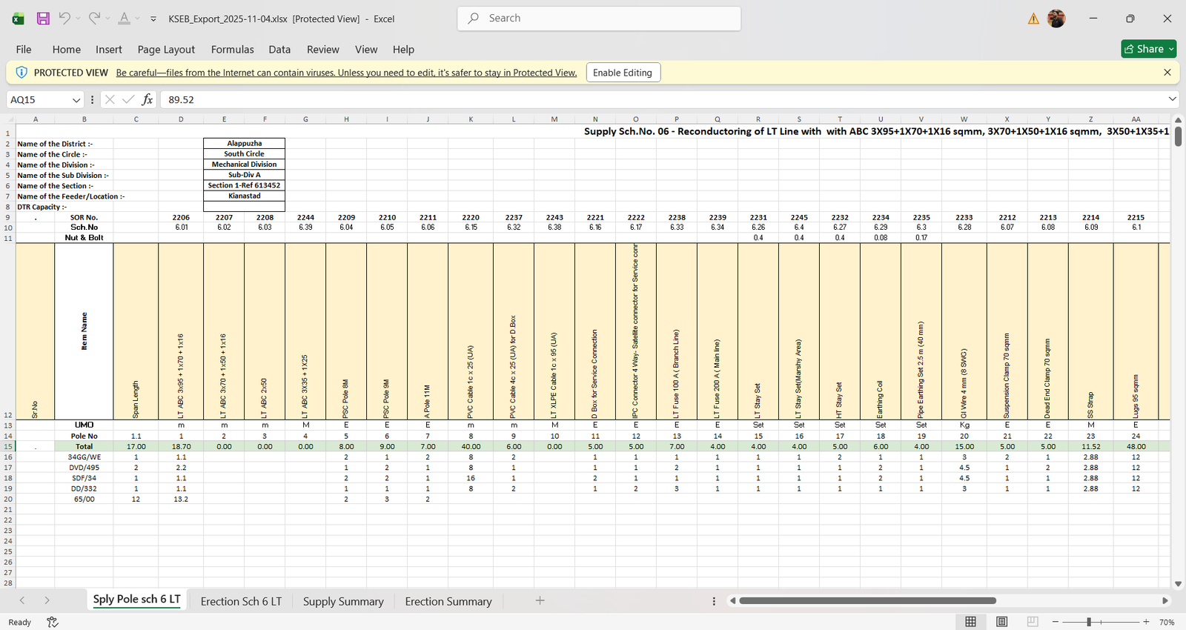Click the Save icon in title bar

pos(43,19)
